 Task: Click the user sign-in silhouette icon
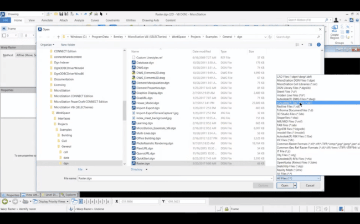(x=336, y=20)
